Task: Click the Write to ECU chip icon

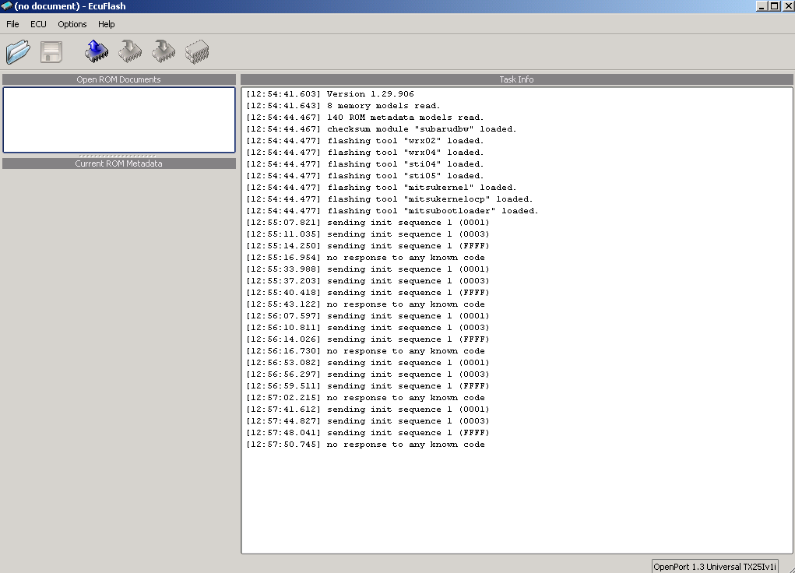Action: 130,51
